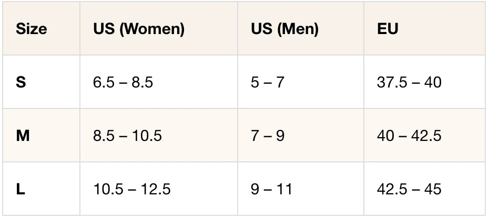This screenshot has height=219, width=489.
Task: Select the men's 7 – 9 cell
Action: click(x=267, y=136)
